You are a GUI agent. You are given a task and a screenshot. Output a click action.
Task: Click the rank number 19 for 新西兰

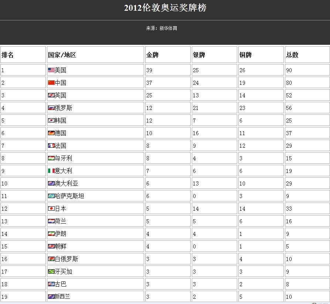(4, 297)
